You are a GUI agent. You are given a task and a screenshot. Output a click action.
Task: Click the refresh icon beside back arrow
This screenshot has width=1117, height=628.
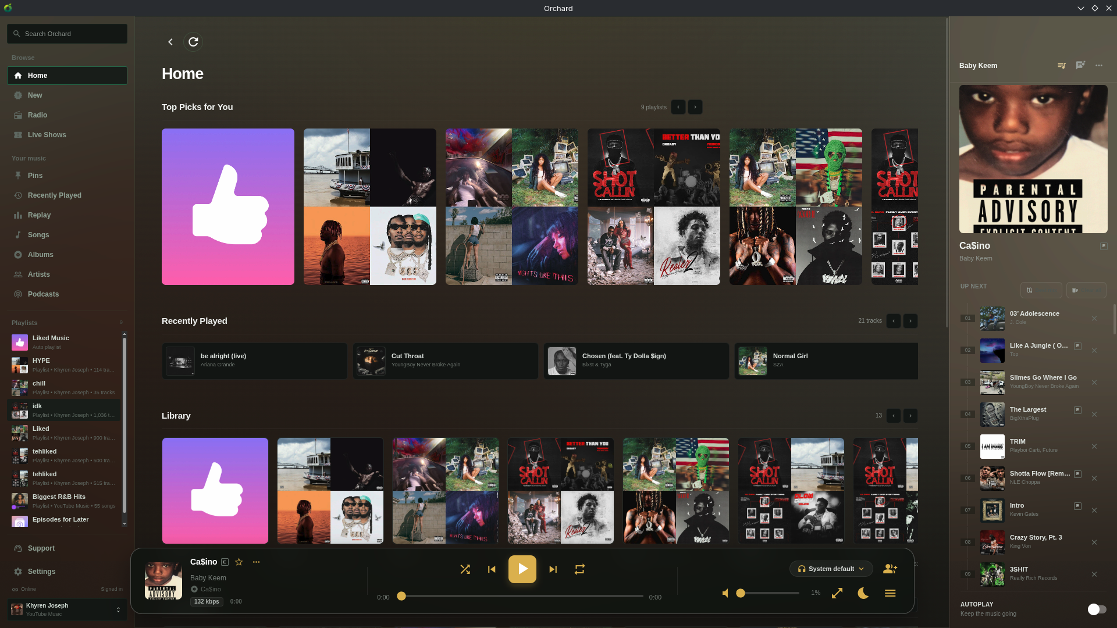[193, 42]
